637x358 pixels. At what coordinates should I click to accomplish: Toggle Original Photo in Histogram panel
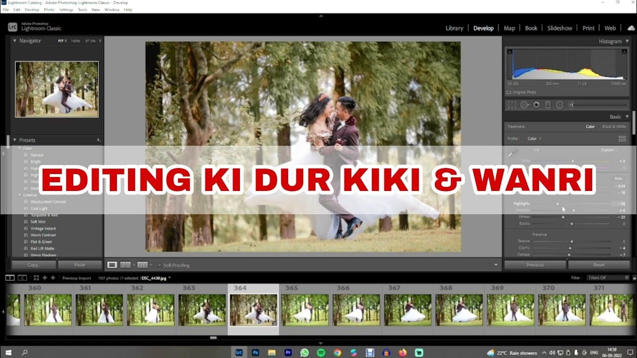(x=509, y=92)
